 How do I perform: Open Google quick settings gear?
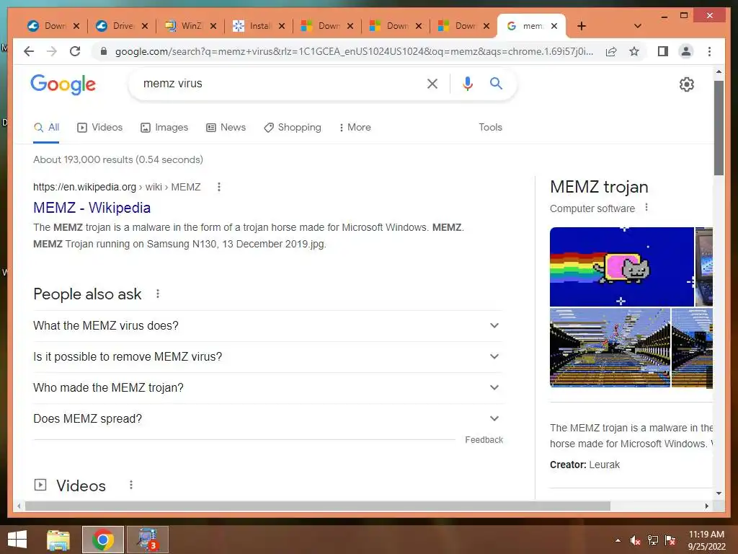point(687,84)
